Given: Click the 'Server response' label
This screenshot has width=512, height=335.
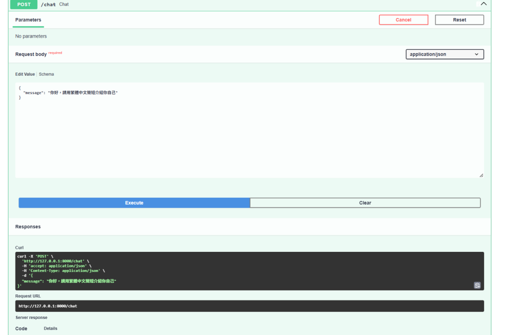Looking at the screenshot, I should coord(31,317).
